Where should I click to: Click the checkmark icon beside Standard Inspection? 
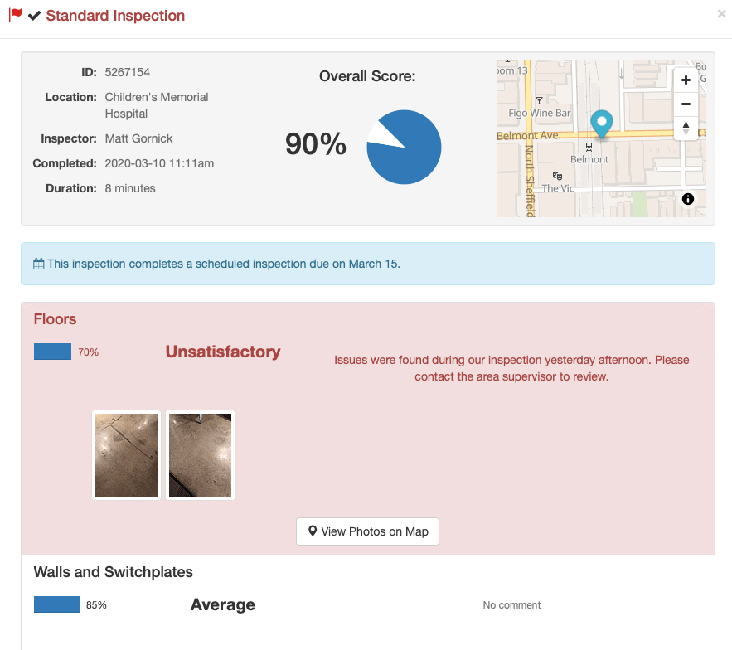pyautogui.click(x=34, y=16)
